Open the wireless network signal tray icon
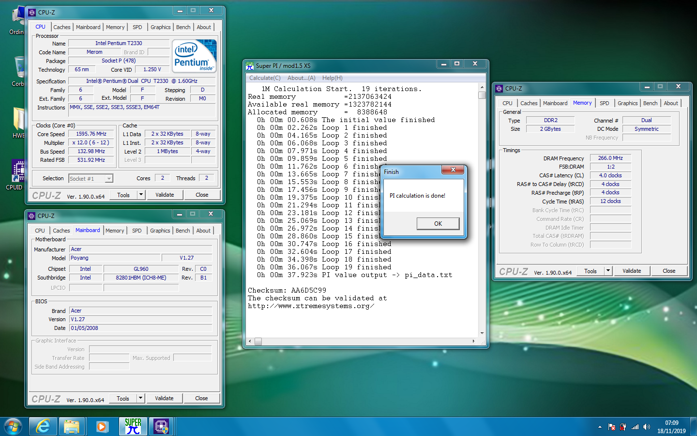 635,427
